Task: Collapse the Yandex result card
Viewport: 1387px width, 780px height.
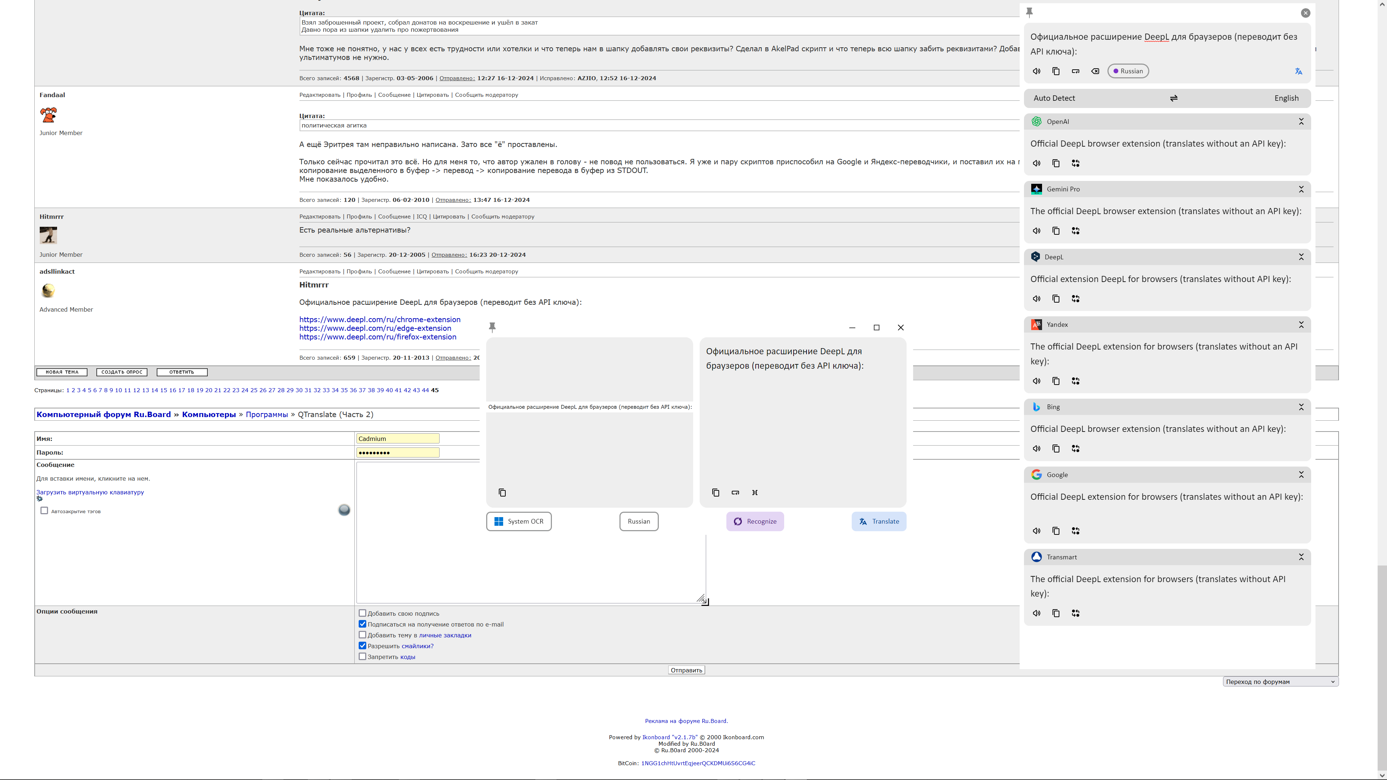Action: 1301,325
